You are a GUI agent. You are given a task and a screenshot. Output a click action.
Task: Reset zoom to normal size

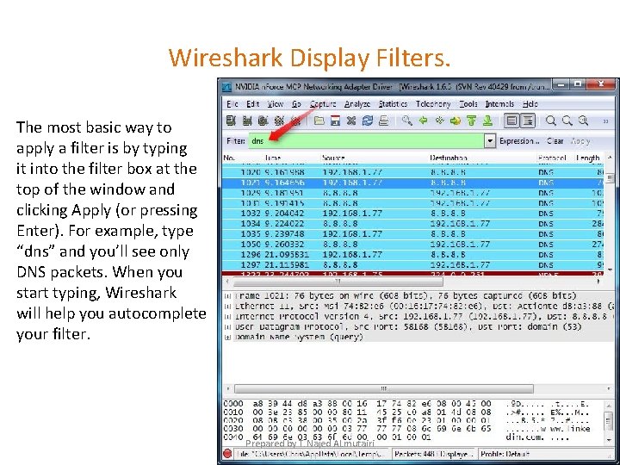tap(583, 121)
